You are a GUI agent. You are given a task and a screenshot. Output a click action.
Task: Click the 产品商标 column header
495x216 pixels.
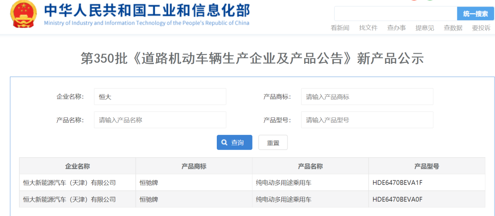point(194,166)
